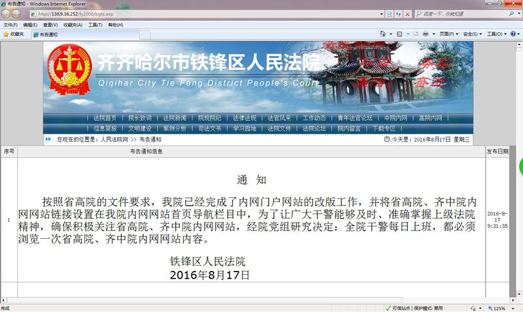Screen dimensions: 523x312
Task: Select the 布告通知 browser tab
Action: [85, 35]
